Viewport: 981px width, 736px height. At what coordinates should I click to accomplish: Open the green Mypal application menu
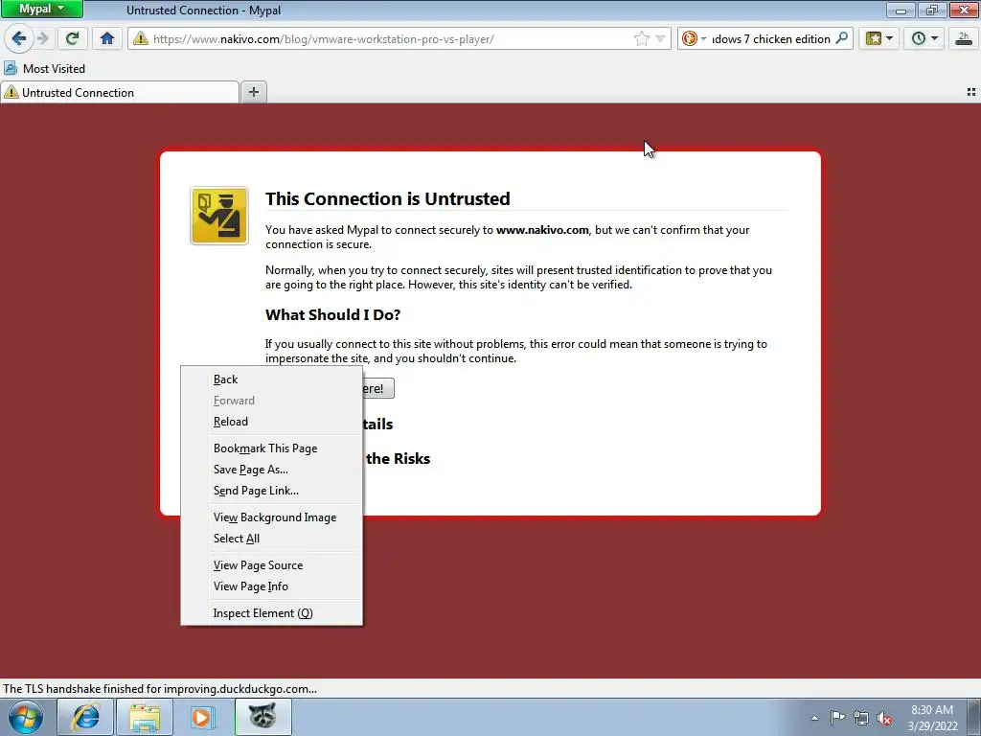coord(41,9)
